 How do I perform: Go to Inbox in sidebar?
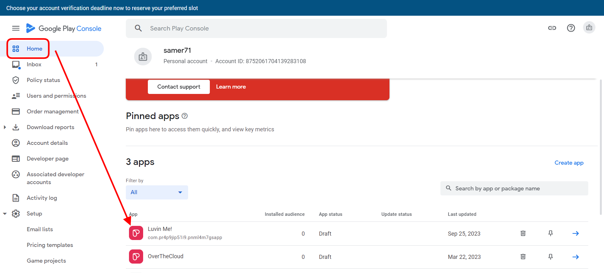point(34,64)
